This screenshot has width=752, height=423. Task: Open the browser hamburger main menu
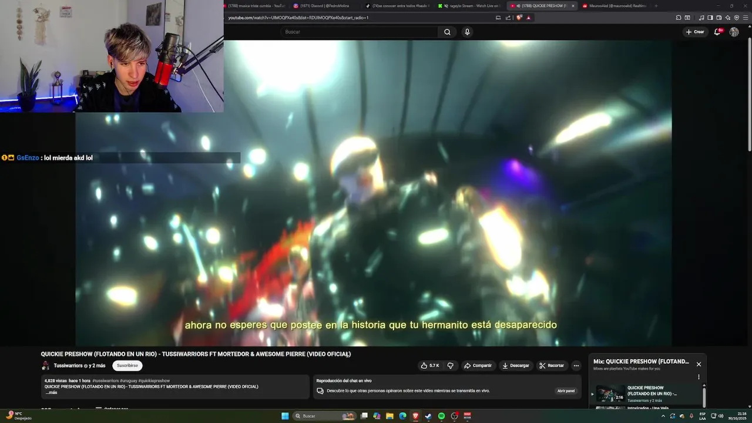pyautogui.click(x=746, y=18)
